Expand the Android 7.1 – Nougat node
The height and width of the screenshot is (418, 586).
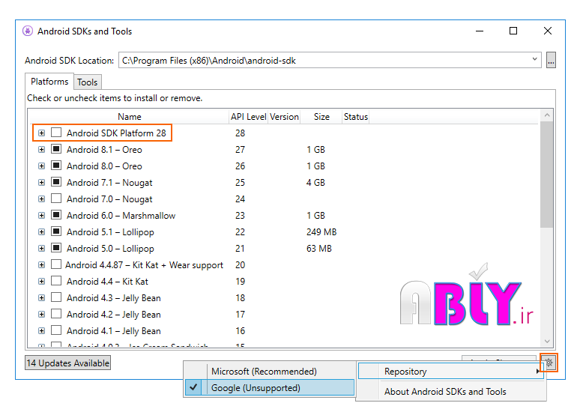41,182
